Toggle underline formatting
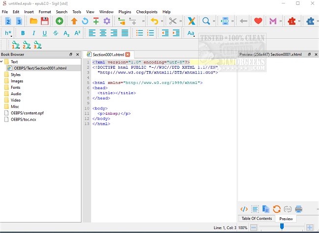319x233 pixels. pos(45,33)
